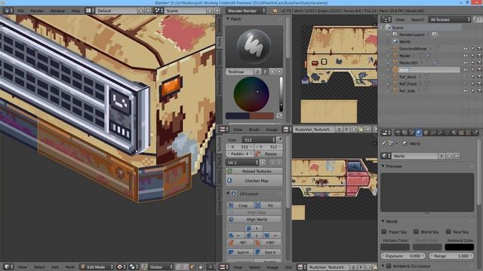
Task: Toggle renderability camera for Ref_Front
Action: (x=479, y=84)
